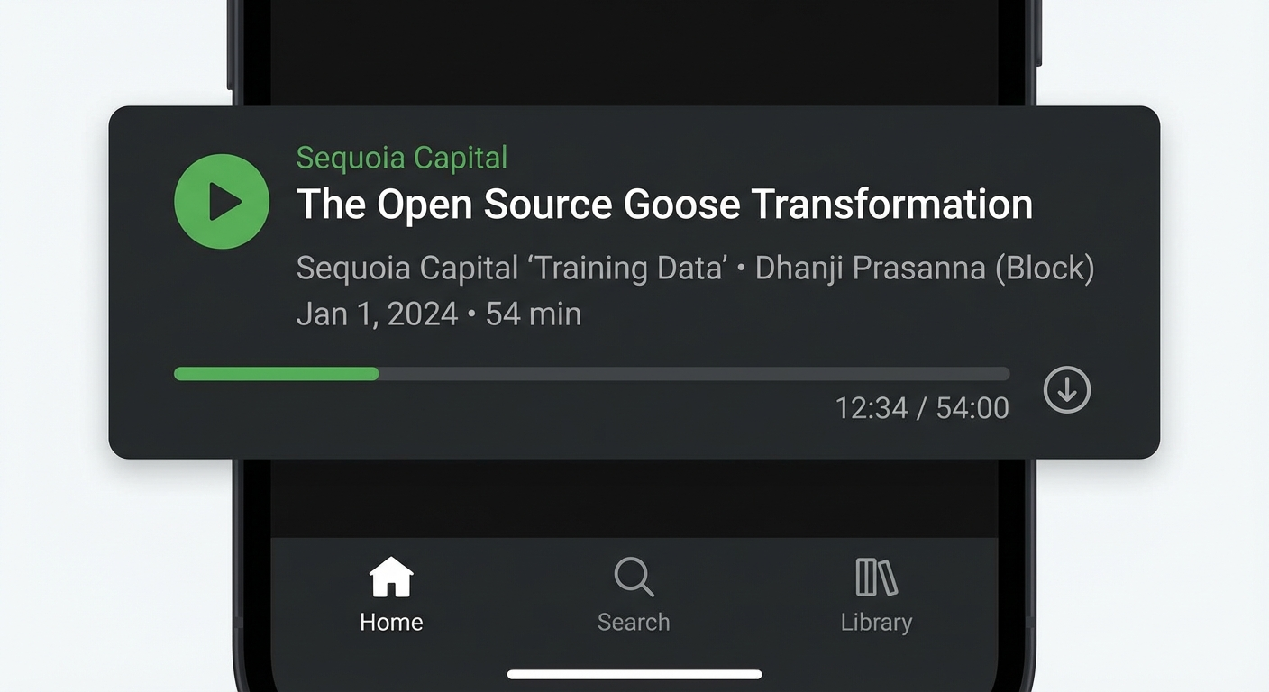Open Search via the magnifying glass icon
1269x692 pixels.
pos(634,578)
